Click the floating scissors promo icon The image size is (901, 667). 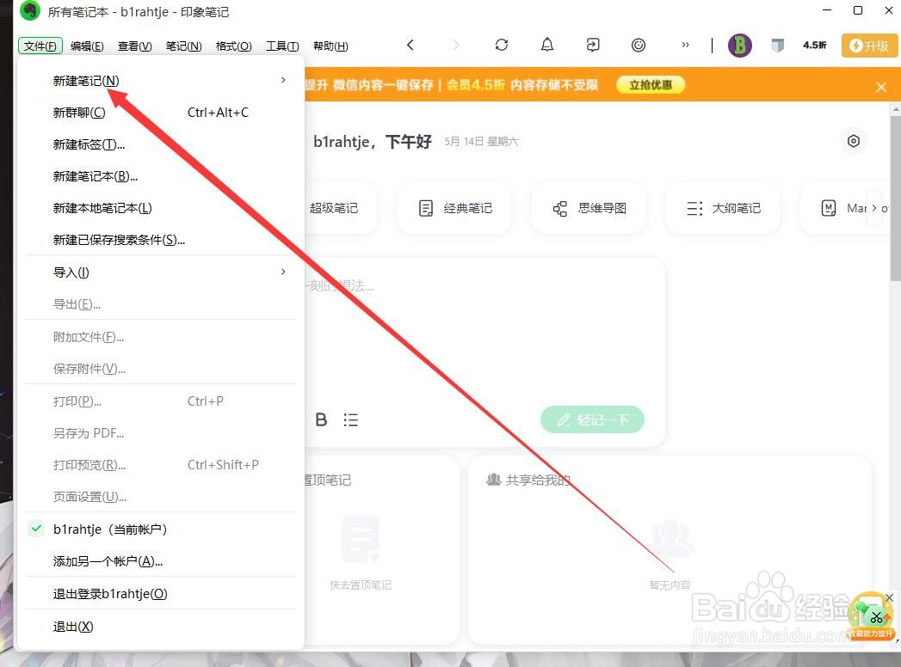873,616
